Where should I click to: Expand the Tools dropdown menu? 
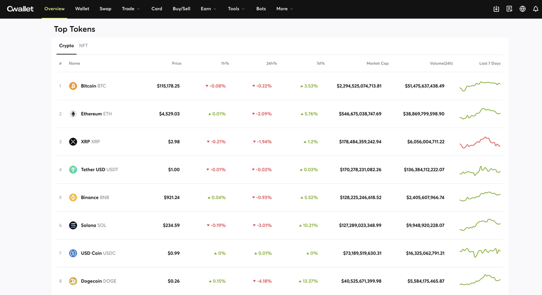tap(236, 9)
